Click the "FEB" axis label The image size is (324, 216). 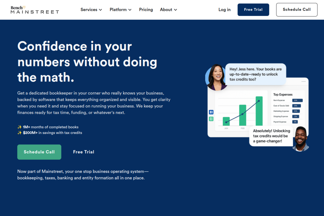[x=243, y=128]
